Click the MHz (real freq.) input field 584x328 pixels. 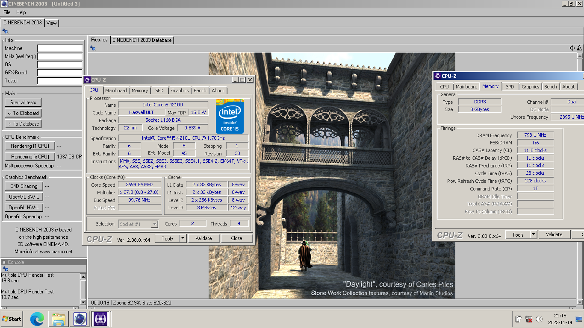pyautogui.click(x=59, y=56)
